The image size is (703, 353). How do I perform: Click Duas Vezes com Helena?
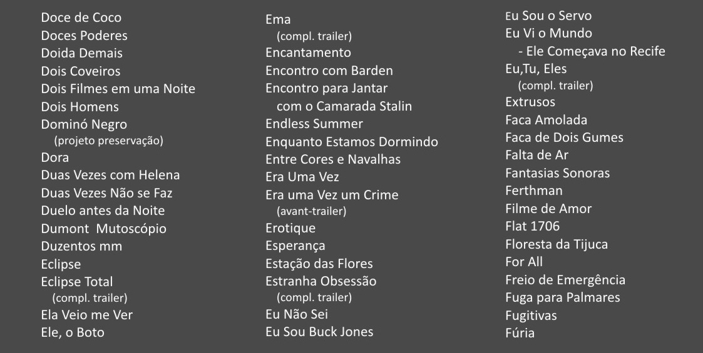(x=110, y=175)
